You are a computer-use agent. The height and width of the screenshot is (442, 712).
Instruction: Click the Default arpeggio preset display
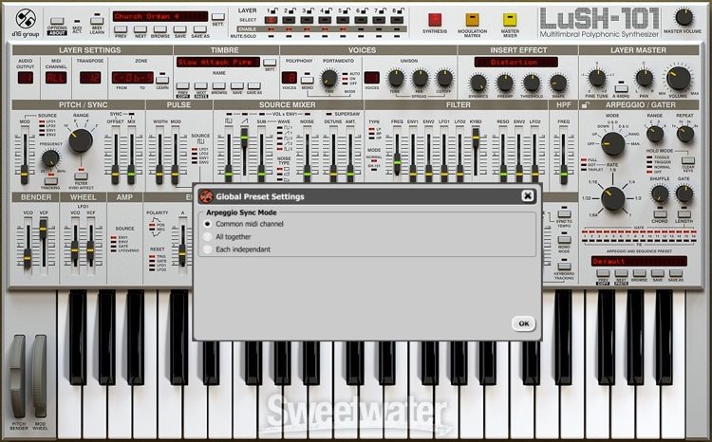639,262
